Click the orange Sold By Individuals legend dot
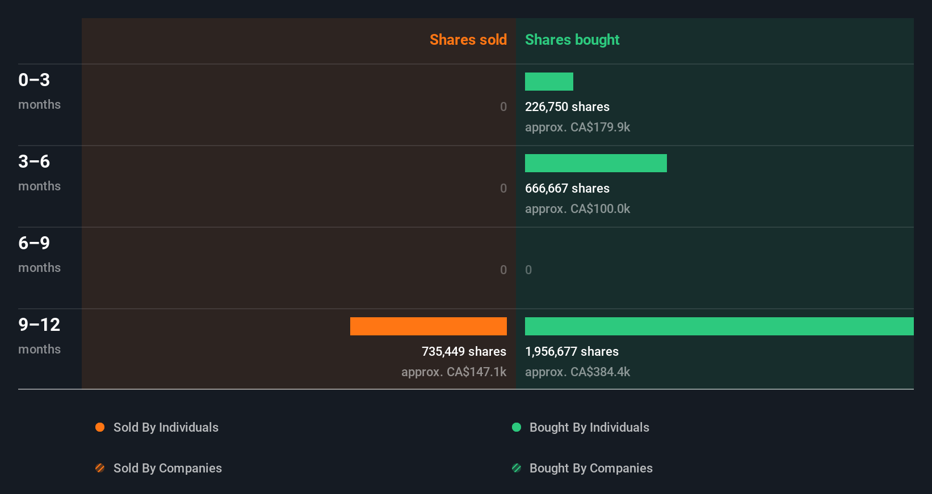Image resolution: width=932 pixels, height=494 pixels. click(x=100, y=427)
